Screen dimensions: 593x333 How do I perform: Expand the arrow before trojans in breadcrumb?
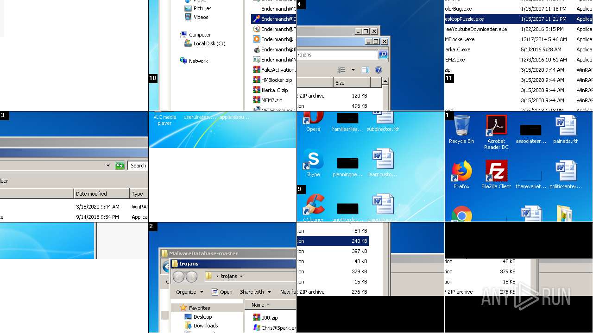click(217, 276)
